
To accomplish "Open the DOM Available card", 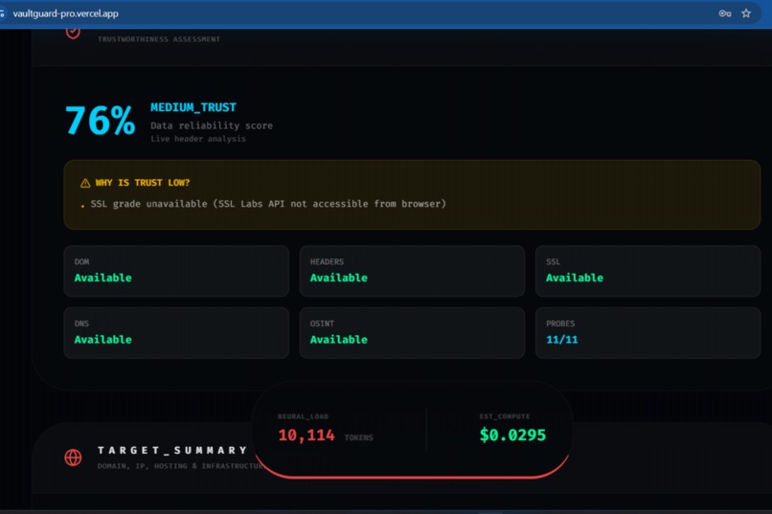I will click(x=176, y=271).
